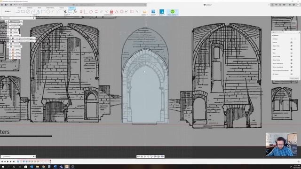Screen dimensions: 301x169
Task: Select the Circle sketch tool
Action: (28, 12)
